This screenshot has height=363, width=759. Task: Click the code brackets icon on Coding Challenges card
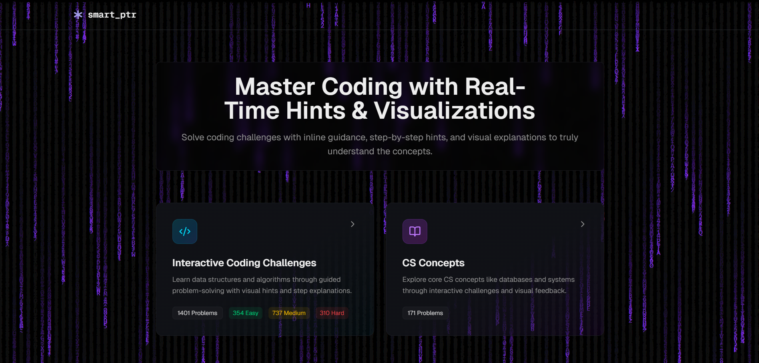tap(185, 231)
